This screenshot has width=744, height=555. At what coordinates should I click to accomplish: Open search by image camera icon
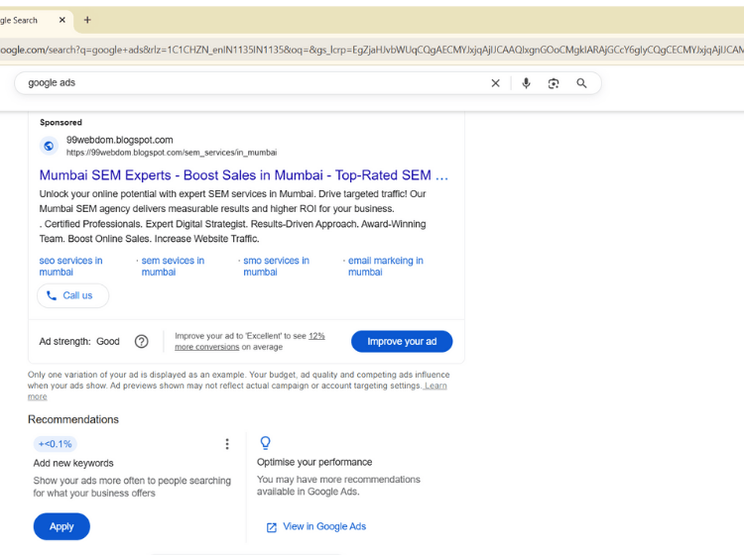tap(554, 83)
